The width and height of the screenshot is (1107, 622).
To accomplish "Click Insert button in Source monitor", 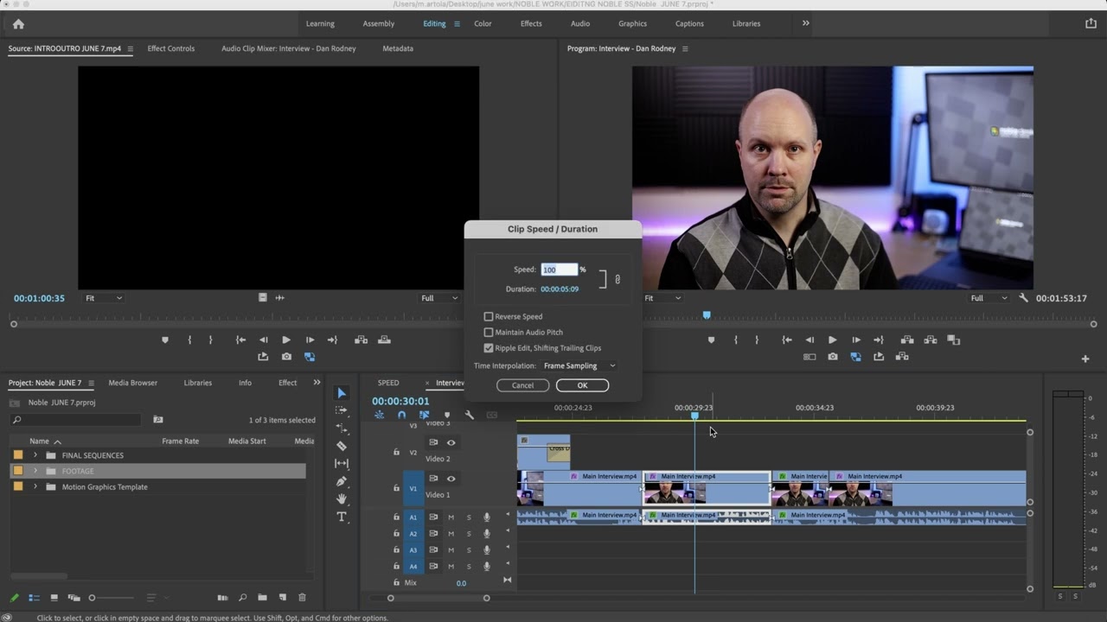I will [x=362, y=340].
